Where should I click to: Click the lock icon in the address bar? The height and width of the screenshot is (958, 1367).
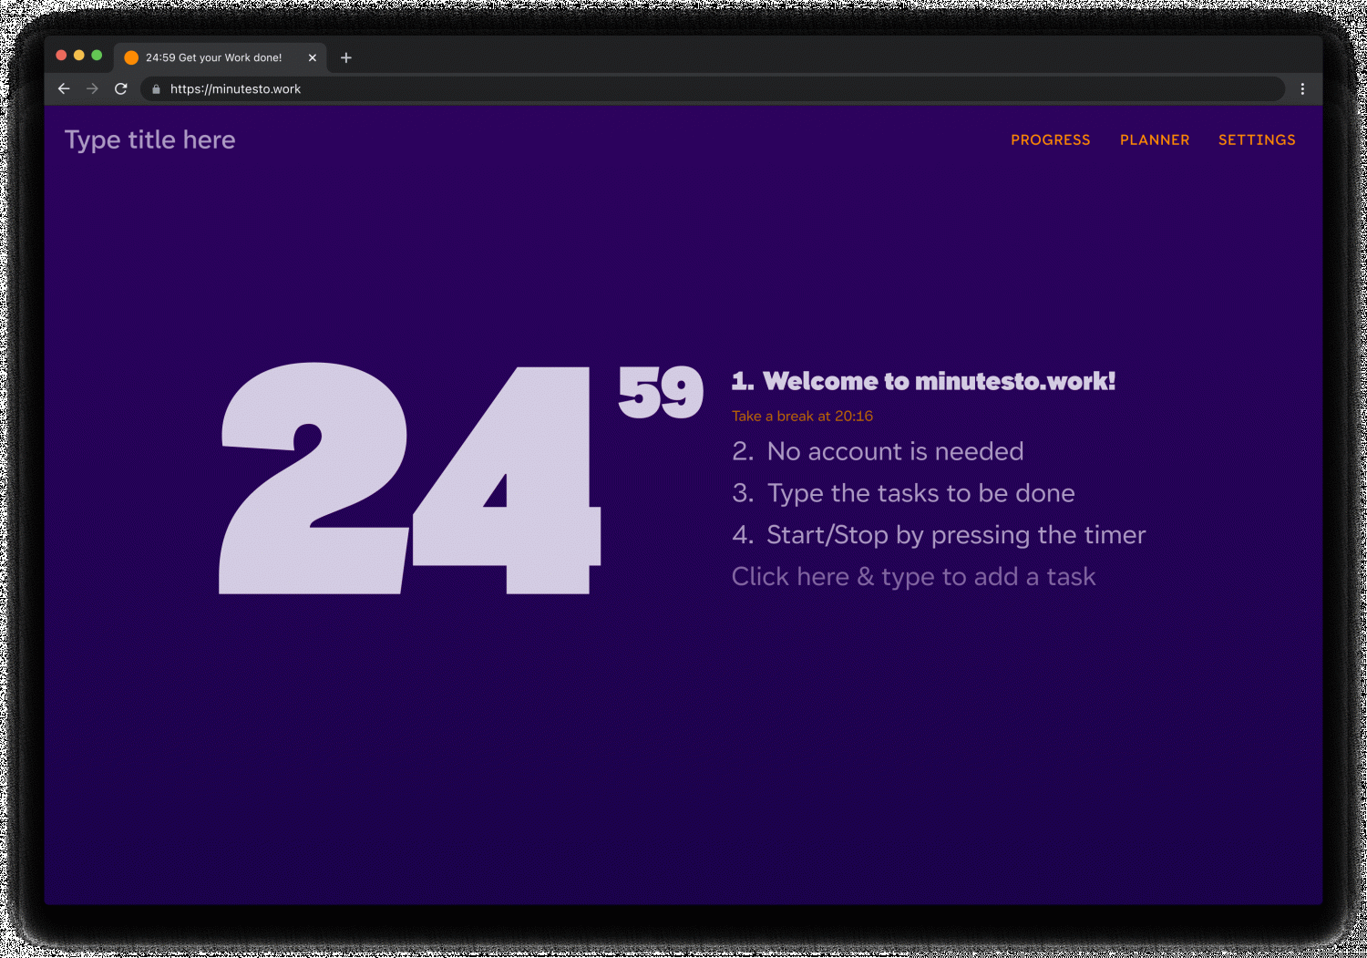tap(157, 89)
